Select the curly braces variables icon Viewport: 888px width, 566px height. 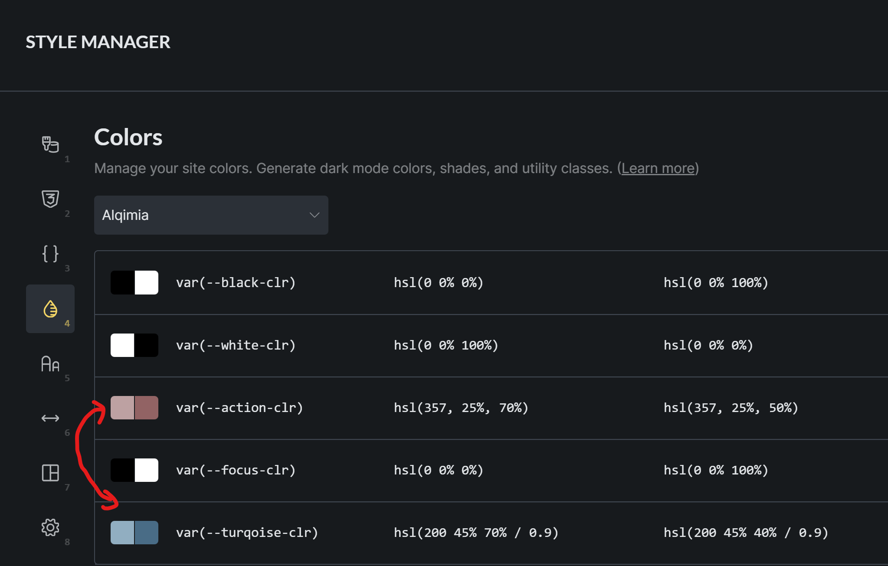[50, 254]
